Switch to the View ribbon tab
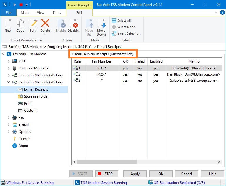The height and width of the screenshot is (186, 226). [41, 13]
